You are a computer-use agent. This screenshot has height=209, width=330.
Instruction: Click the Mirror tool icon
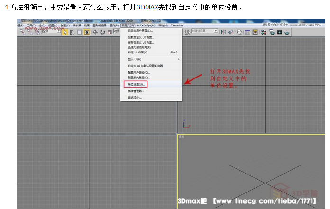click(223, 32)
